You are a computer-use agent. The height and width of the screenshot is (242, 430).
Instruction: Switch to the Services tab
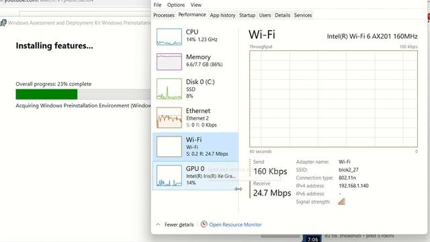(x=303, y=15)
